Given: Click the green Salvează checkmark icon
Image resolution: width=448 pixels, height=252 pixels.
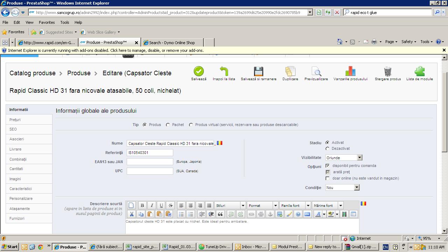Looking at the screenshot, I should point(198,71).
